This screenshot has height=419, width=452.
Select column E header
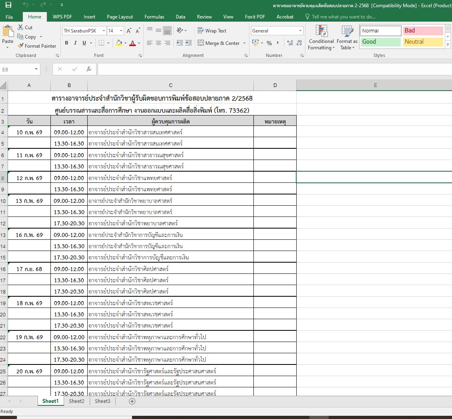374,85
